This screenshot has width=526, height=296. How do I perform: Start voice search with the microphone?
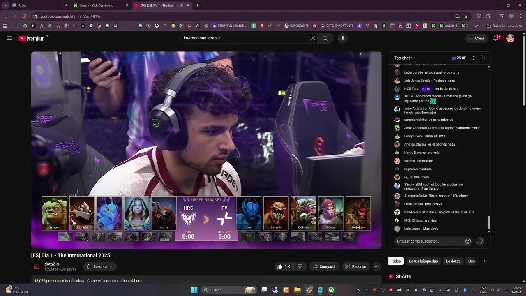pyautogui.click(x=343, y=38)
